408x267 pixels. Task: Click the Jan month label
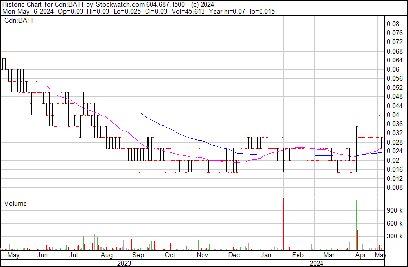[x=266, y=255]
